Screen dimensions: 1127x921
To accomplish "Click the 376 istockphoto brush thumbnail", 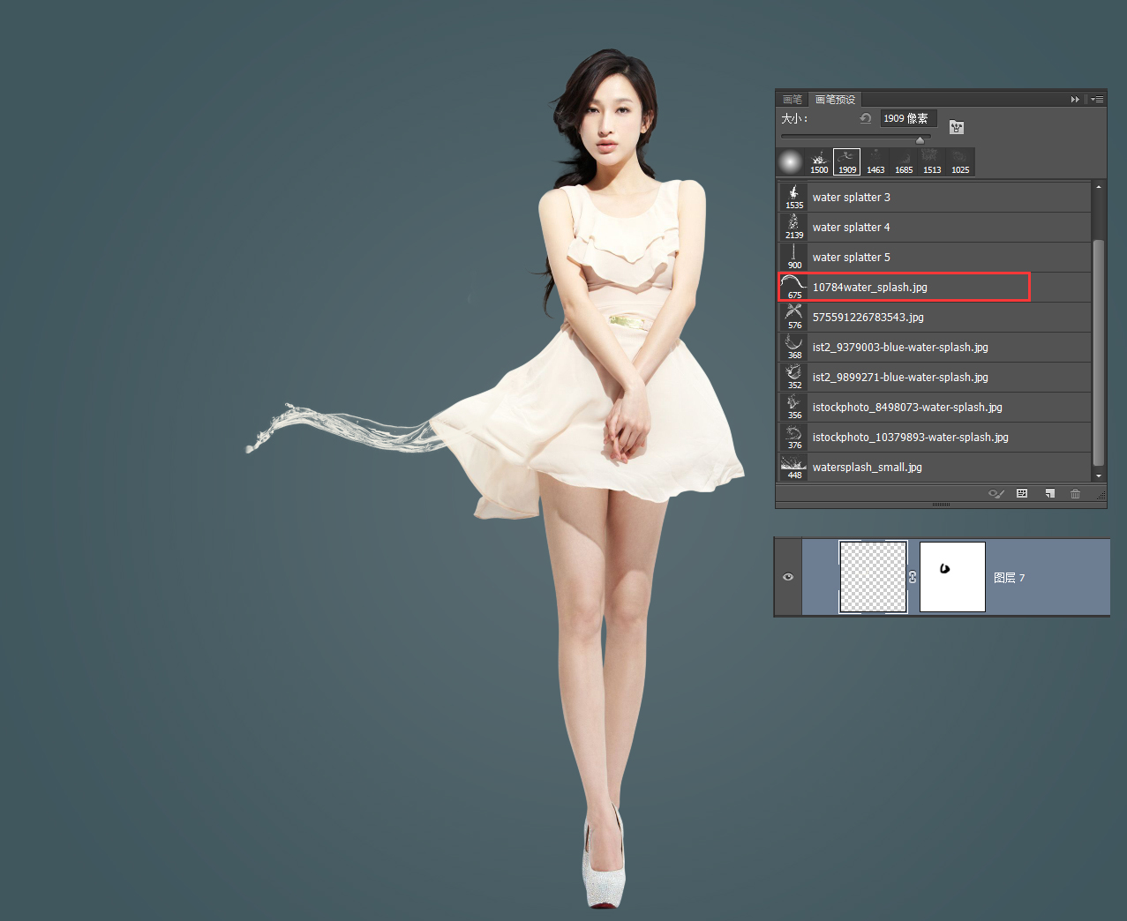I will tap(794, 438).
